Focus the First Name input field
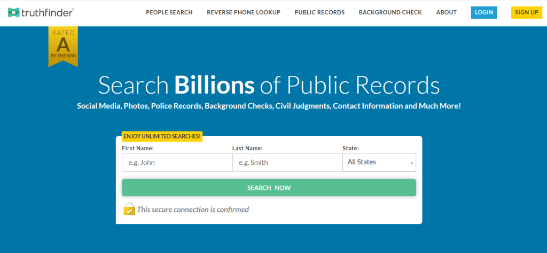The width and height of the screenshot is (547, 253). 177,163
